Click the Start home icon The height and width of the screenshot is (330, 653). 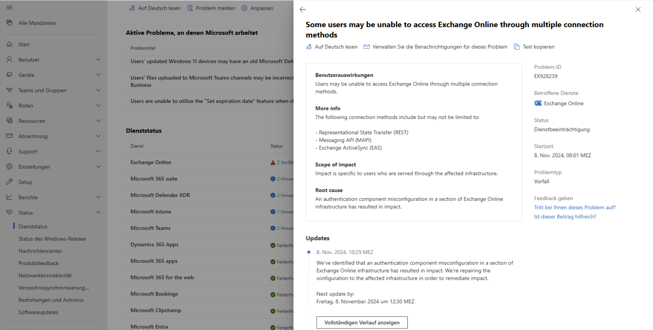[9, 44]
